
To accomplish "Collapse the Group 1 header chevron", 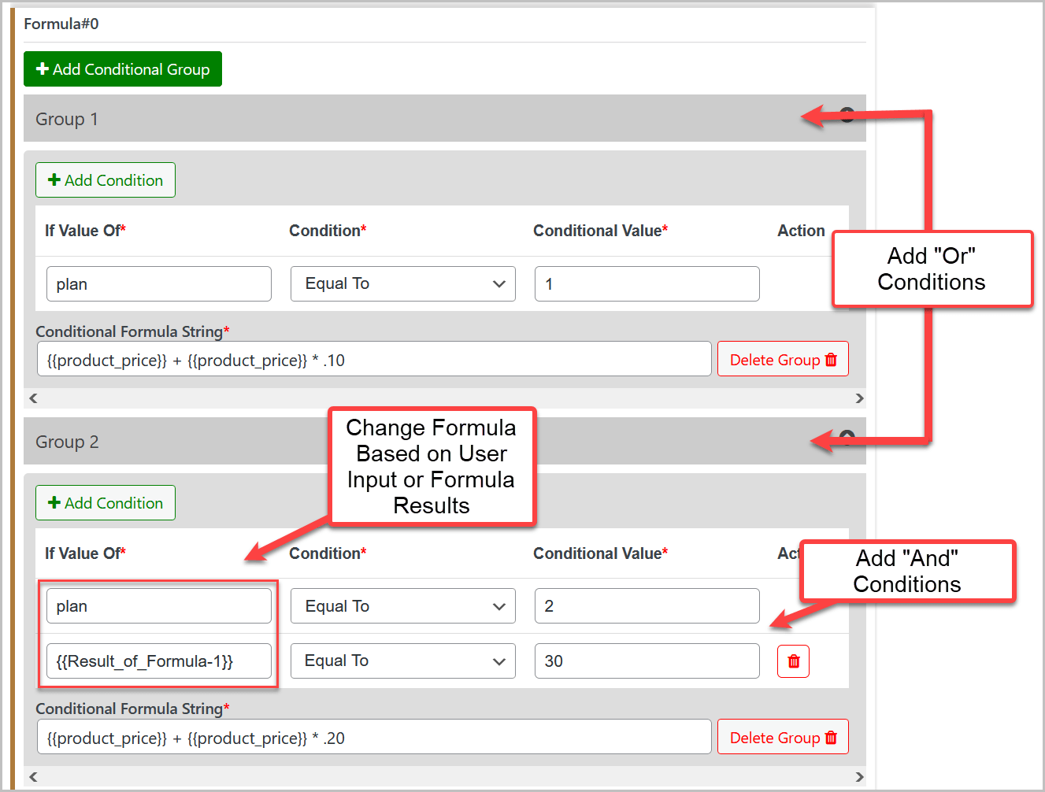I will [x=847, y=115].
